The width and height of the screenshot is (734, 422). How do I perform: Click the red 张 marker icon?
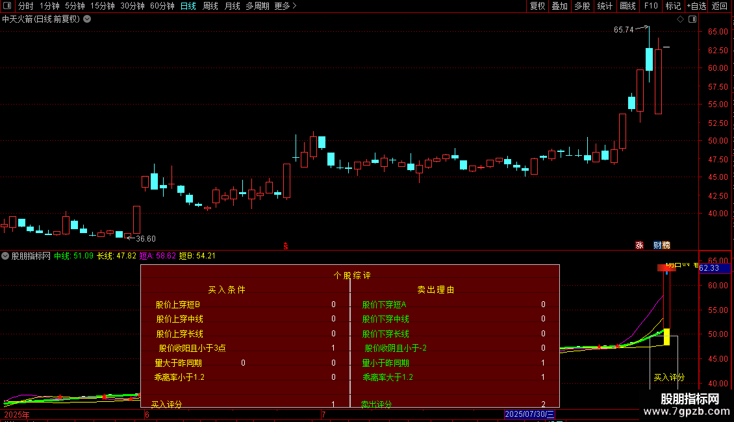click(639, 245)
